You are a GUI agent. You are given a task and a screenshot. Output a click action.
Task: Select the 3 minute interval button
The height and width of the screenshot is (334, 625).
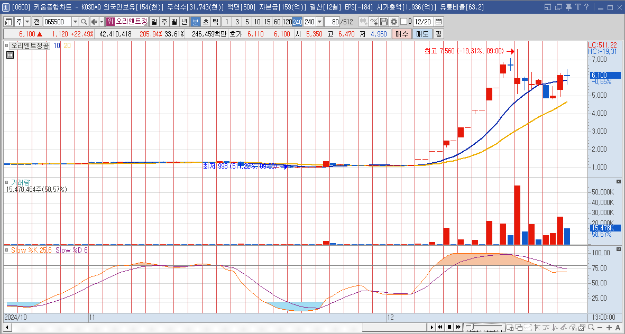(x=237, y=22)
